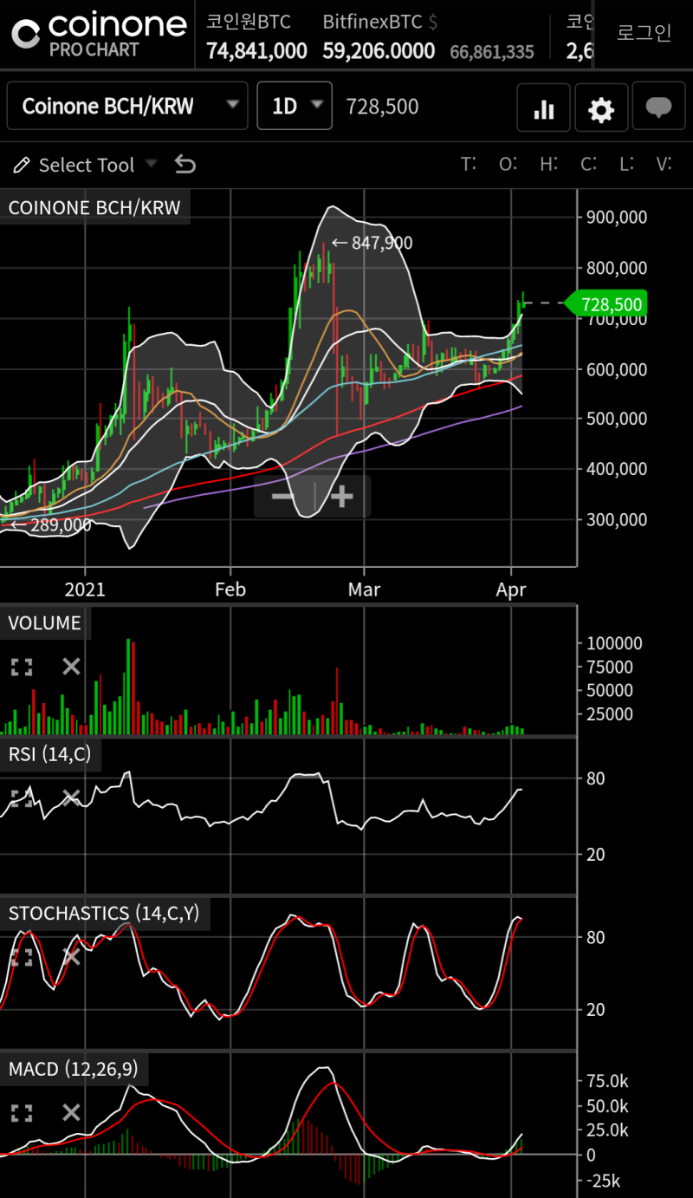Click the 847,900 high price annotation

pyautogui.click(x=372, y=244)
